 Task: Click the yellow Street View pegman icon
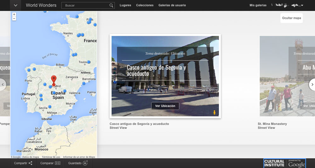(x=215, y=112)
